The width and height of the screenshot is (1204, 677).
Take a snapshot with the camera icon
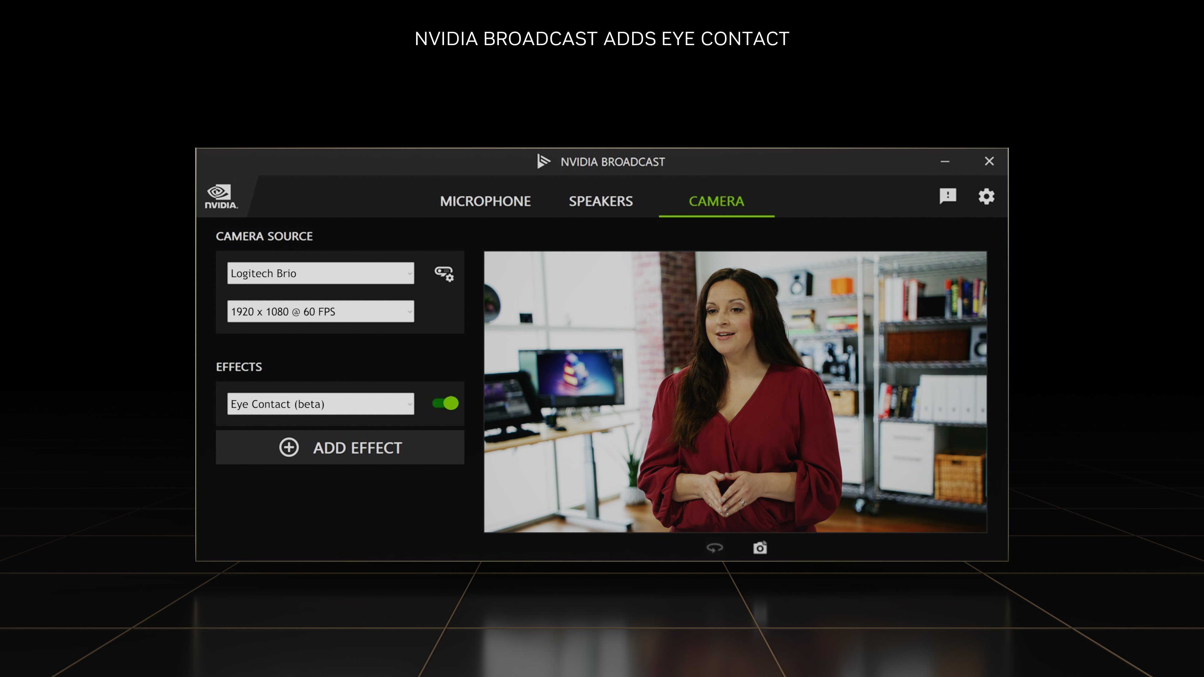[760, 548]
